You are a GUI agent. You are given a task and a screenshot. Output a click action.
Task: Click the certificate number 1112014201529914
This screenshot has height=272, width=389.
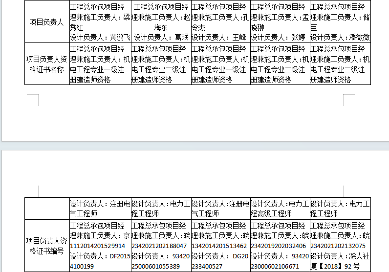98,246
